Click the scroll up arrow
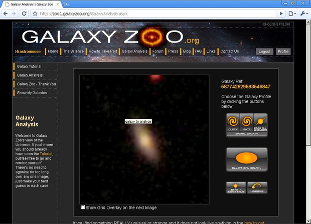 point(308,22)
